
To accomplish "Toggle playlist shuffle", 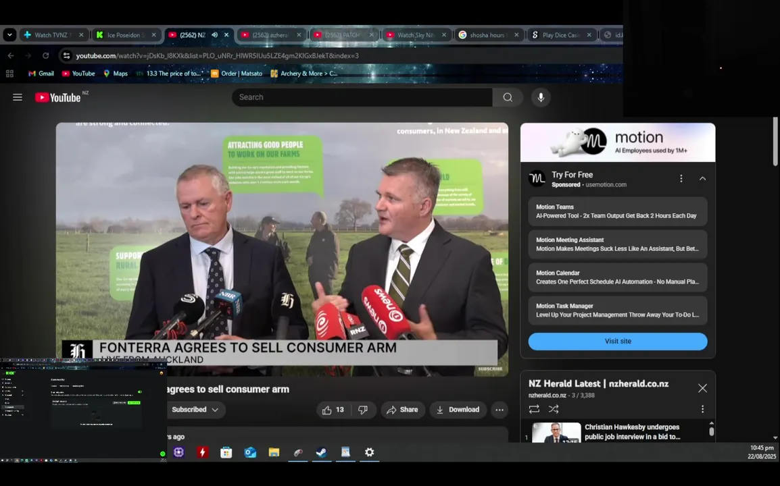I will (x=553, y=409).
